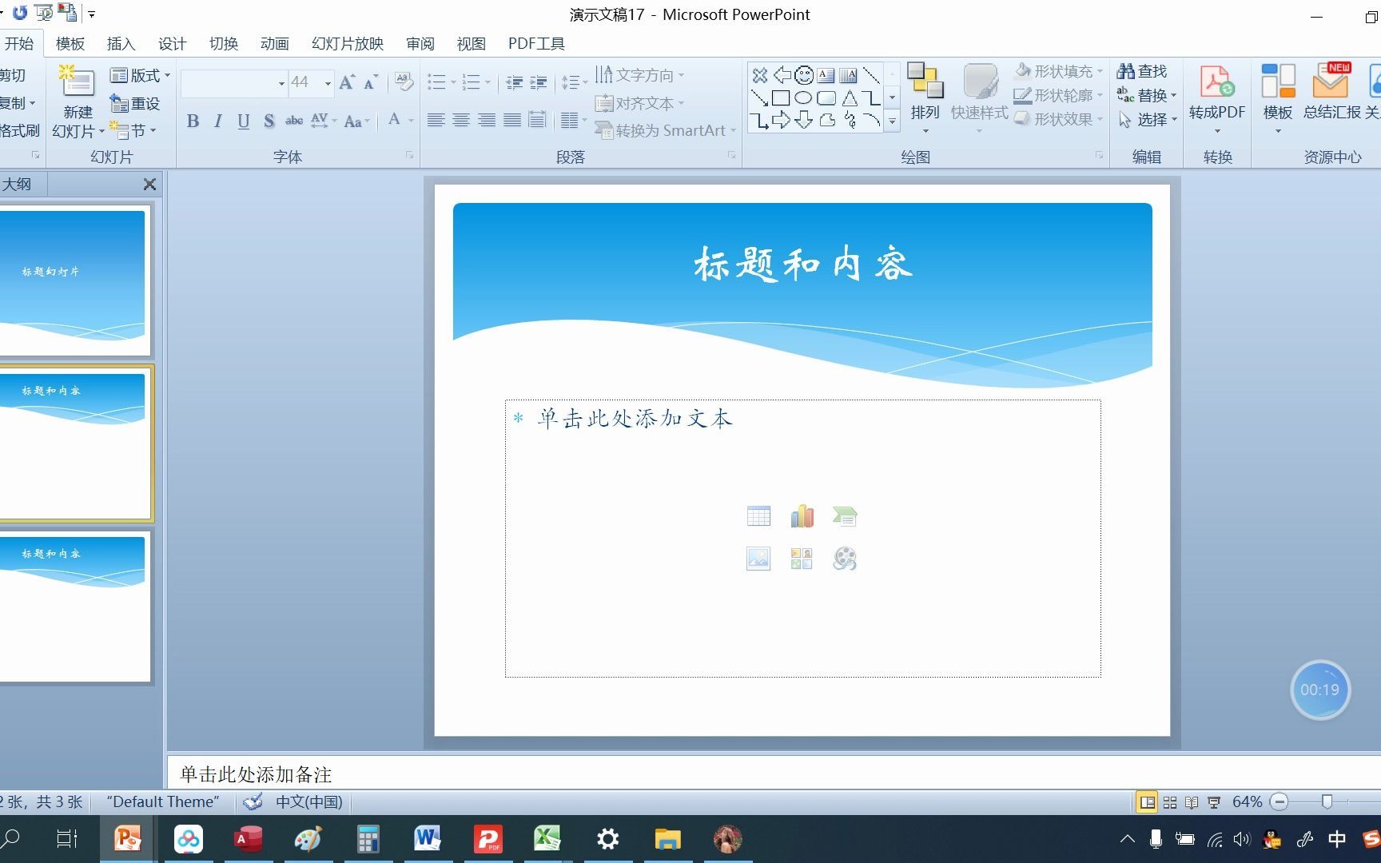Toggle Underline formatting

pyautogui.click(x=244, y=121)
